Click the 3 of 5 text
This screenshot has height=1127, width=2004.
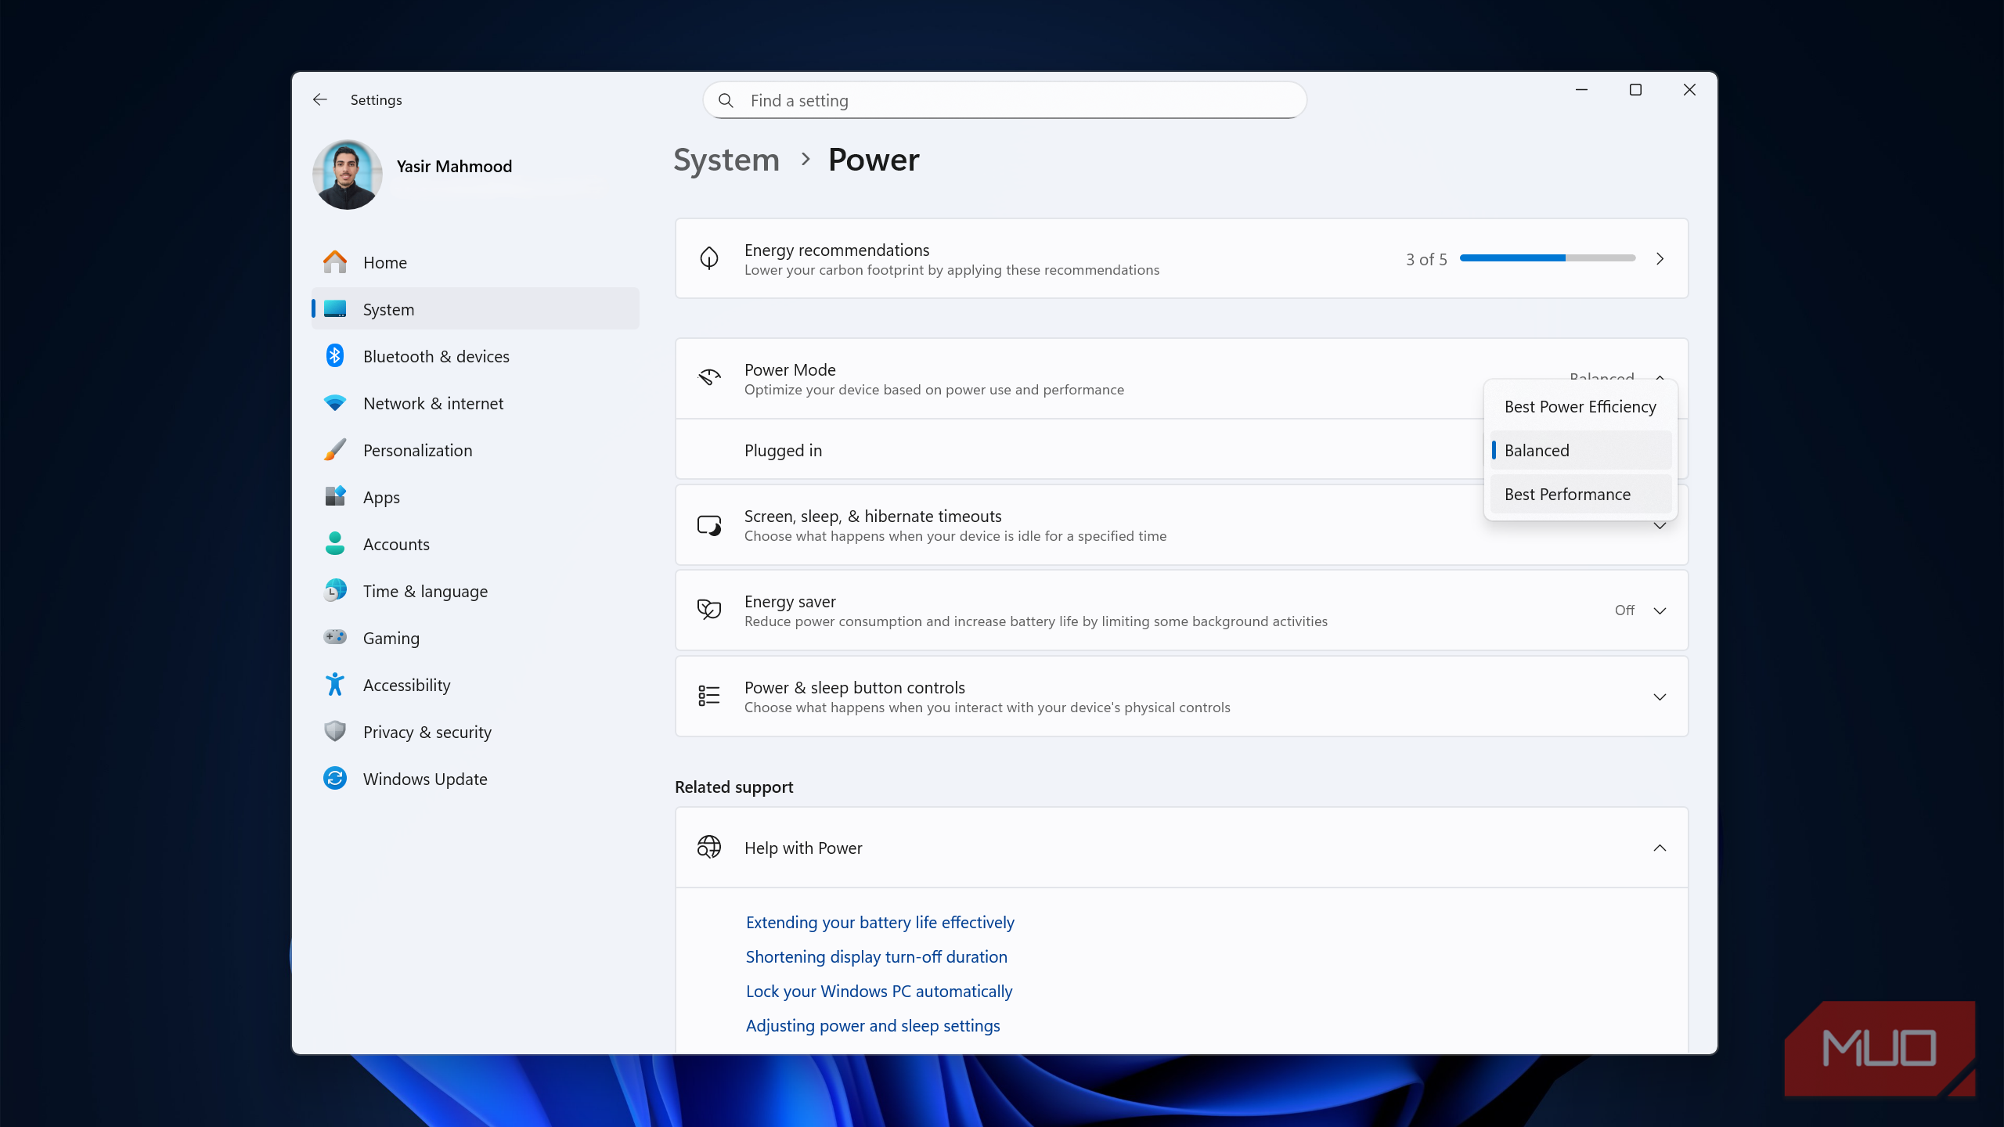[x=1426, y=259]
